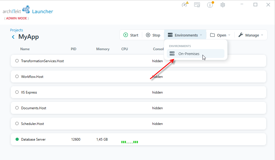275x160 pixels.
Task: Maximize the Launcher window
Action: click(x=255, y=5)
